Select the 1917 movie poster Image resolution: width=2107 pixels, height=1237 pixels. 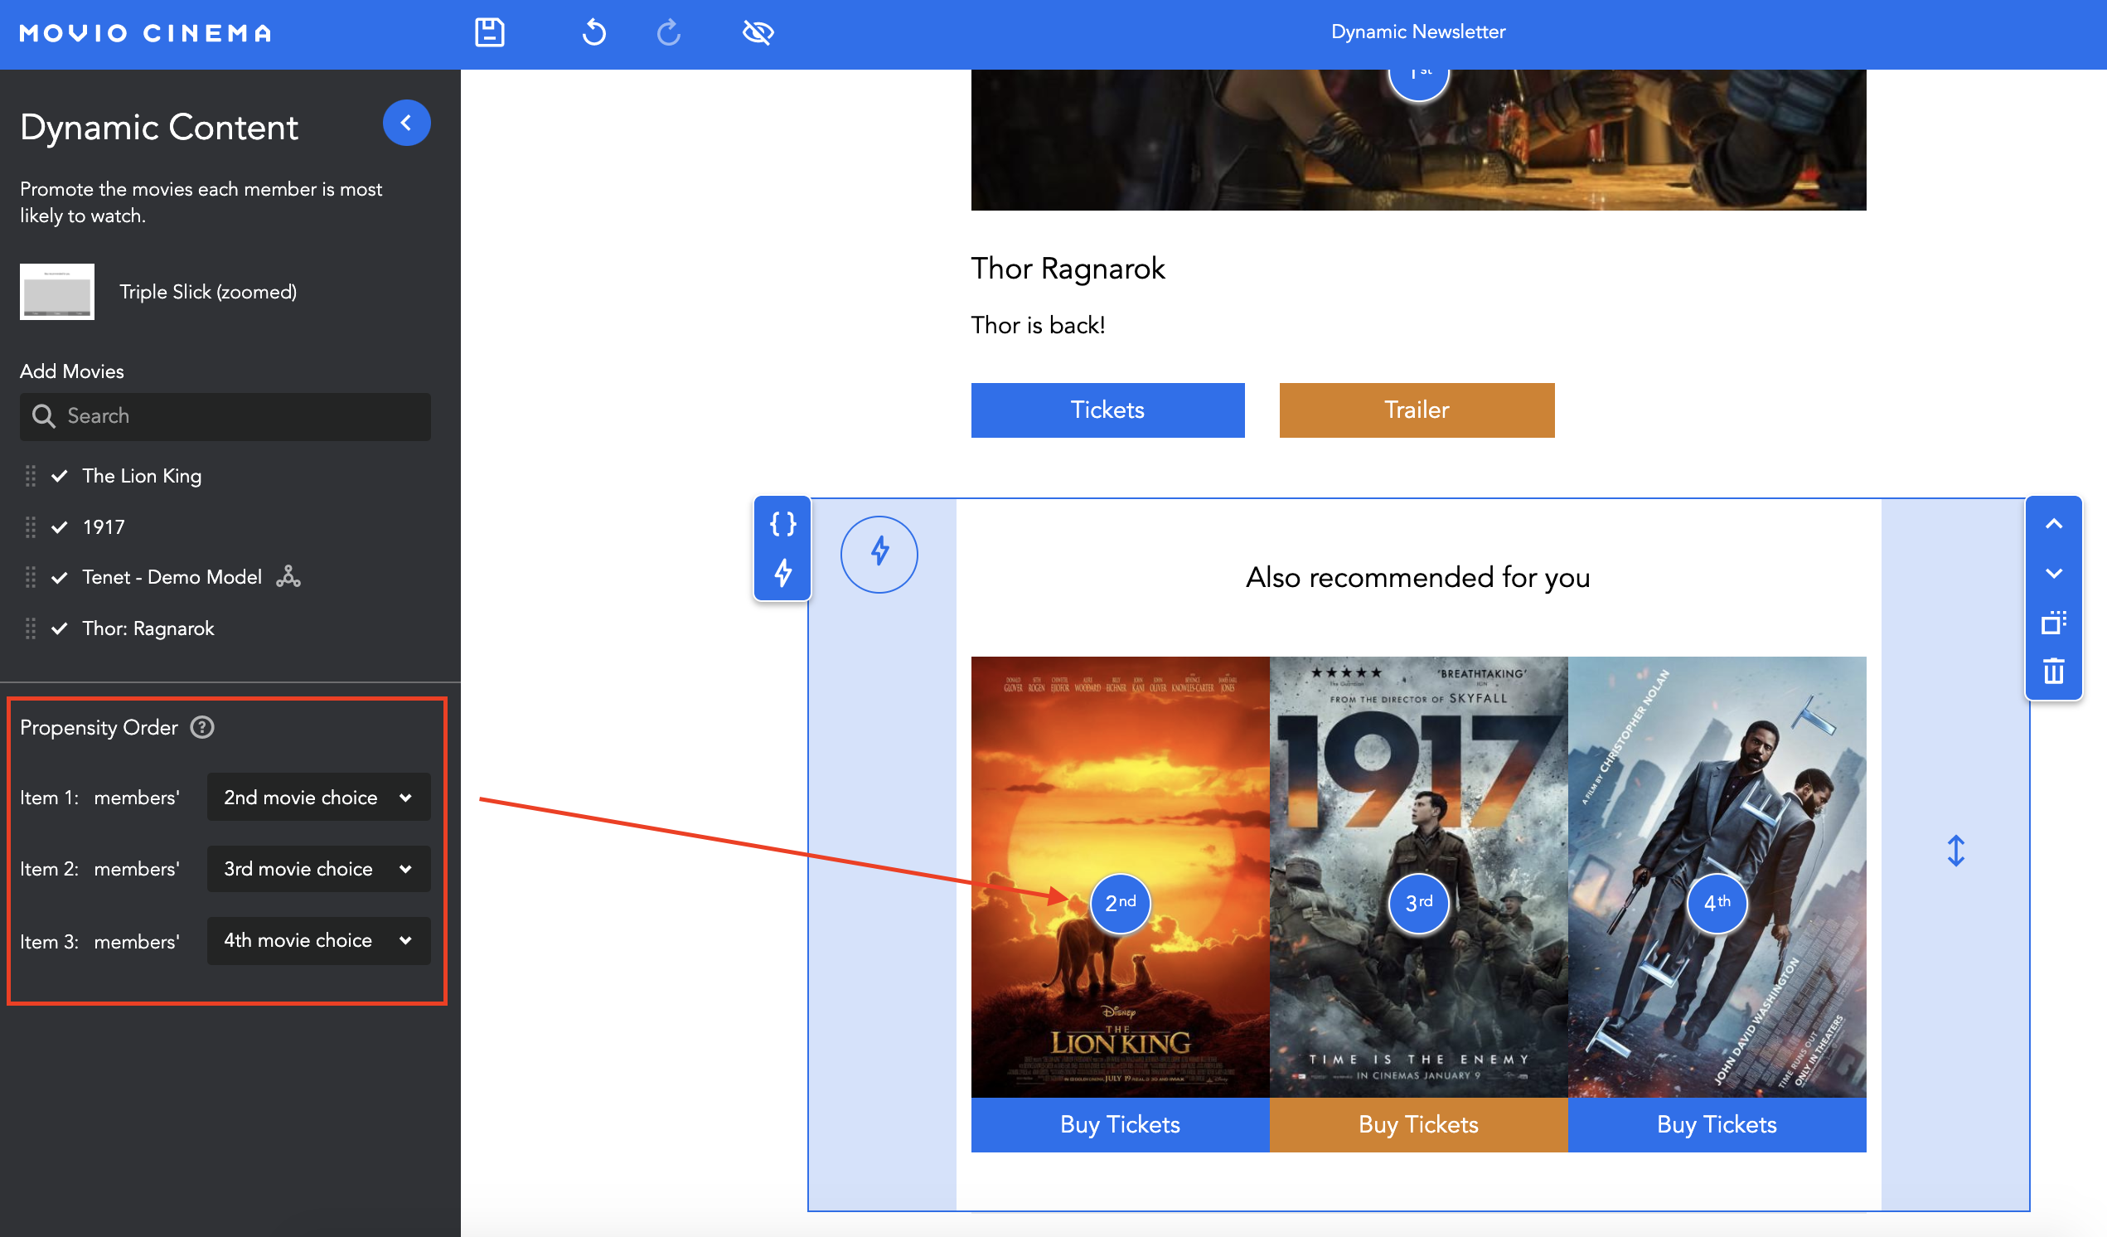point(1419,877)
